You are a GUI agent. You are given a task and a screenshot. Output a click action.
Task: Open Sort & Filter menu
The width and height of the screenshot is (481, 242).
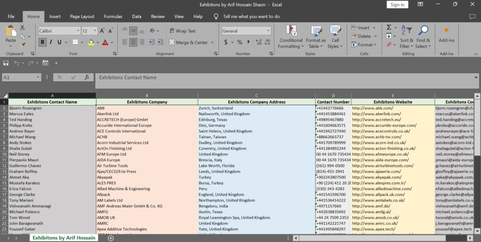point(406,37)
